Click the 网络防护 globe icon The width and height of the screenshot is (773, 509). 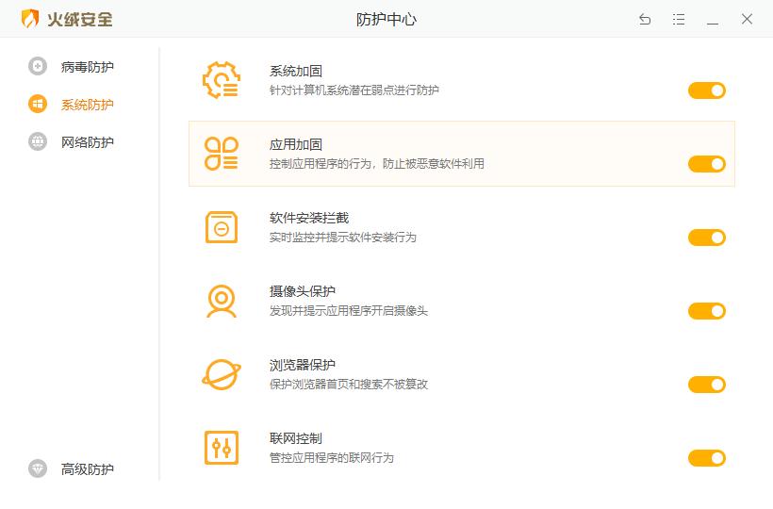[38, 141]
